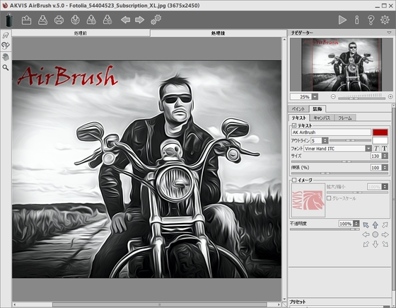This screenshot has width=396, height=308.
Task: Zoom in with navigator plus icon
Action: pyautogui.click(x=390, y=96)
